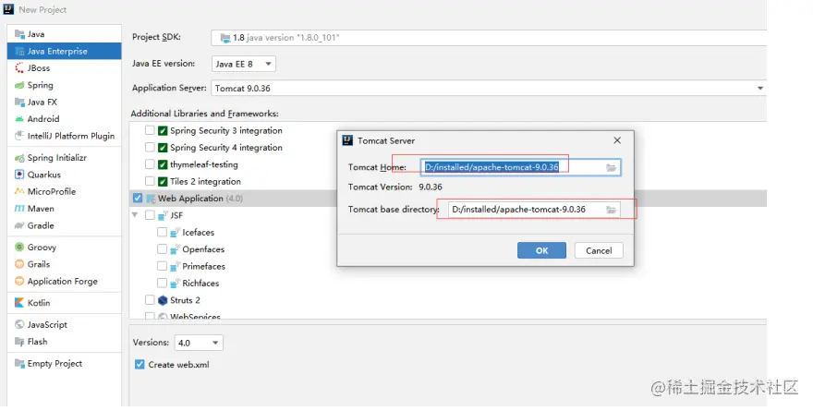
Task: Select Gradle project category
Action: pyautogui.click(x=65, y=225)
